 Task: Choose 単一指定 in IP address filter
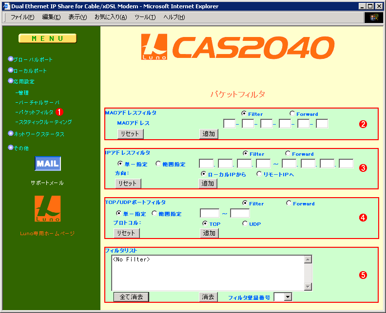120,164
